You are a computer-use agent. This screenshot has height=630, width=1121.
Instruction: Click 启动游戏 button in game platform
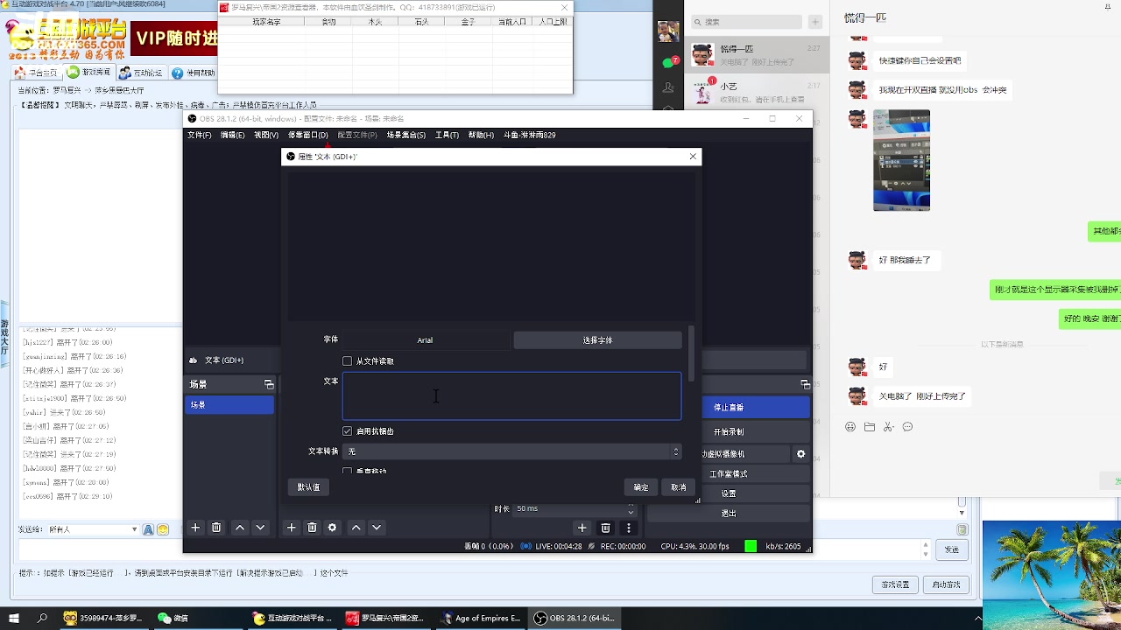click(x=947, y=584)
